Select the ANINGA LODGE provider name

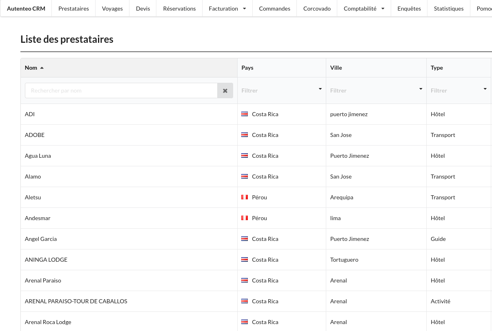pyautogui.click(x=46, y=260)
